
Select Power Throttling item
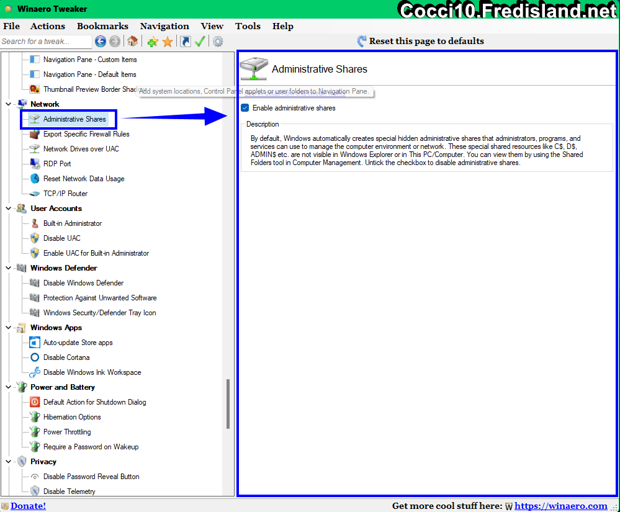[67, 432]
